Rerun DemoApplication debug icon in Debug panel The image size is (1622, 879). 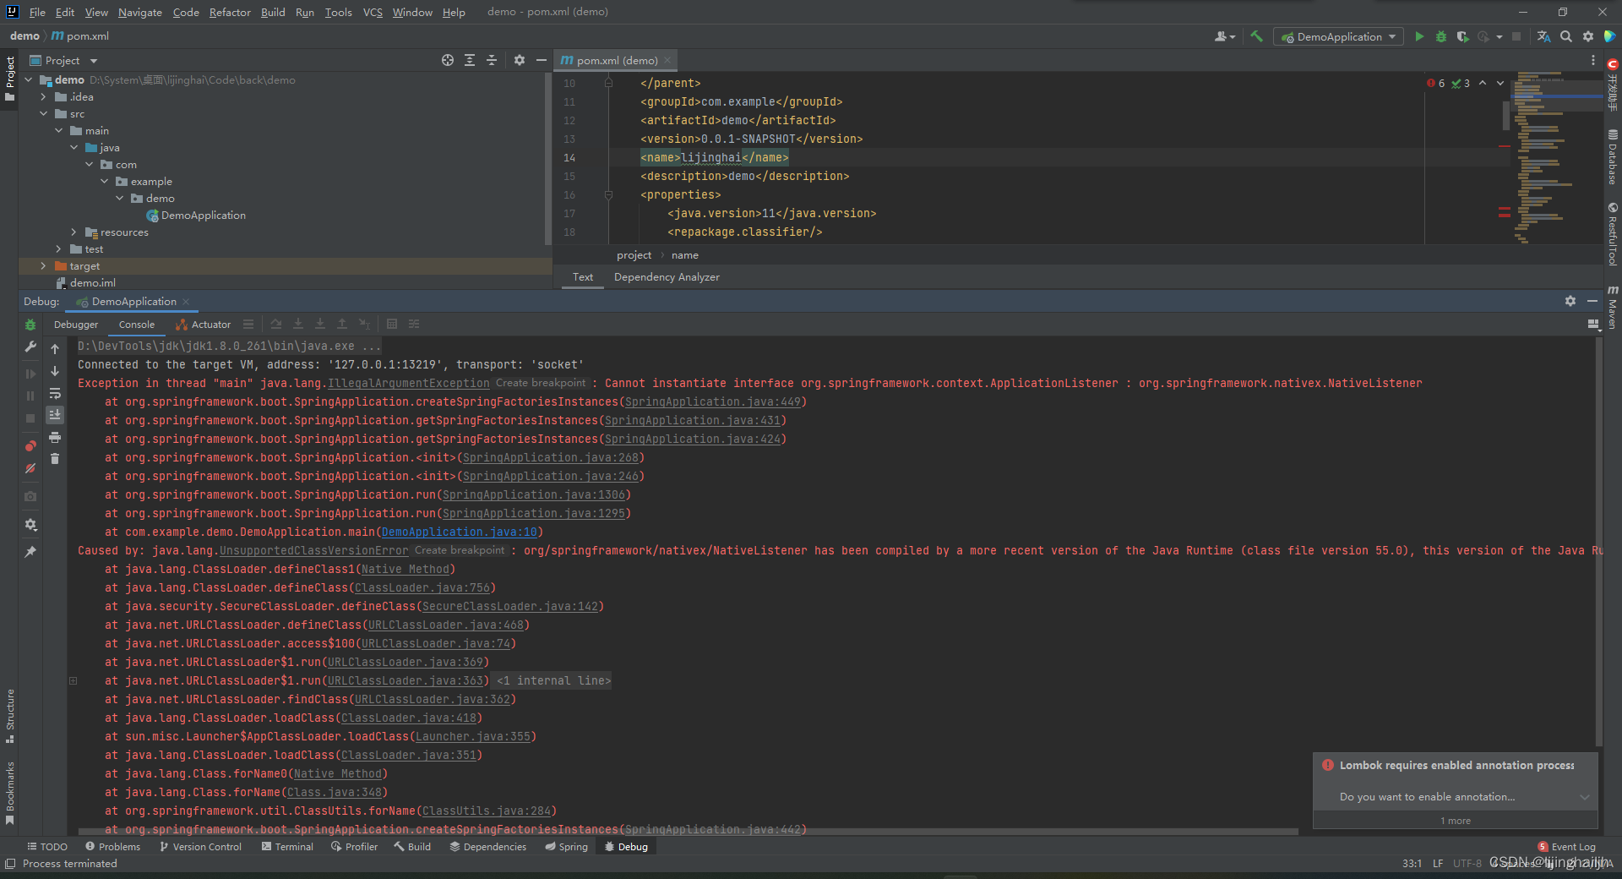[x=30, y=325]
